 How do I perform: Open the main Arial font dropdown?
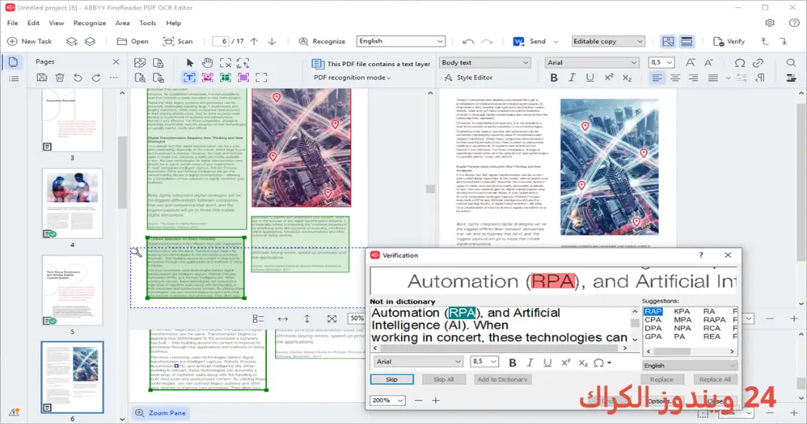point(592,62)
